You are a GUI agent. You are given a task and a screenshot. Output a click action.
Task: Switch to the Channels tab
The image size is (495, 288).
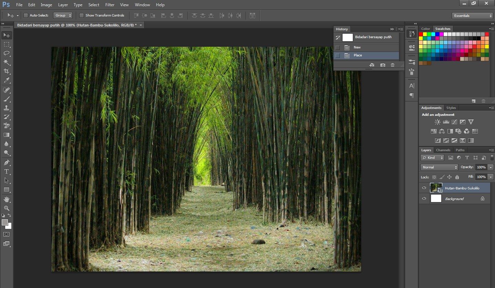443,150
